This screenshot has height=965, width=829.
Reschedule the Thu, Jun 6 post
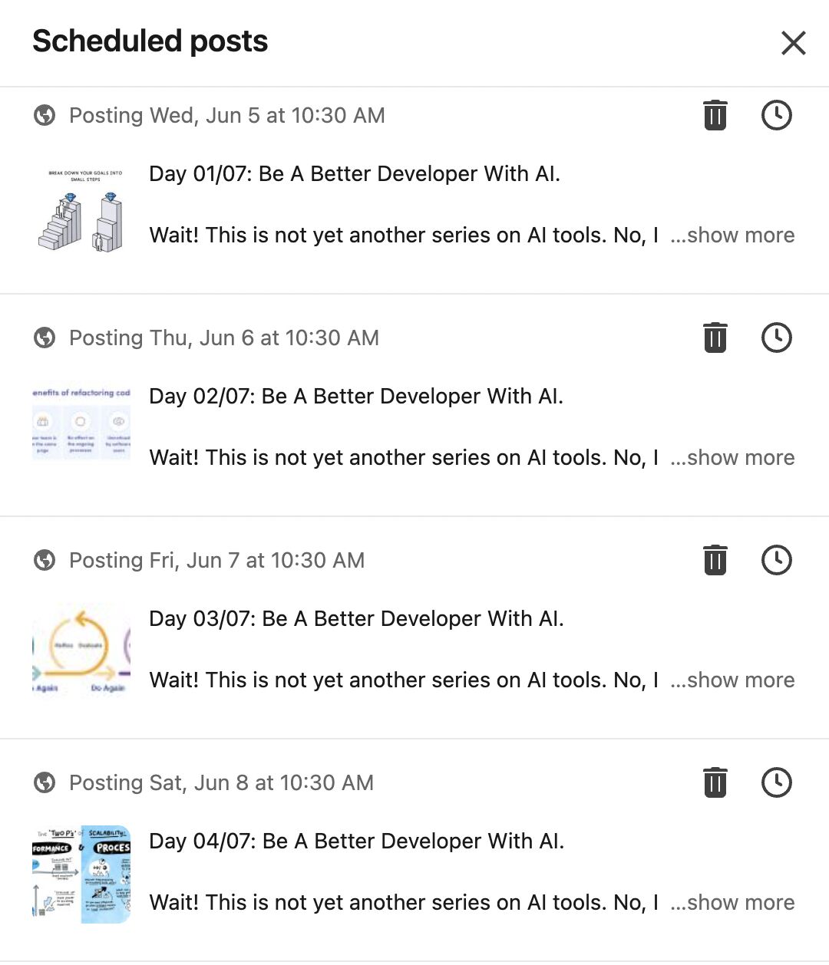[x=776, y=338]
